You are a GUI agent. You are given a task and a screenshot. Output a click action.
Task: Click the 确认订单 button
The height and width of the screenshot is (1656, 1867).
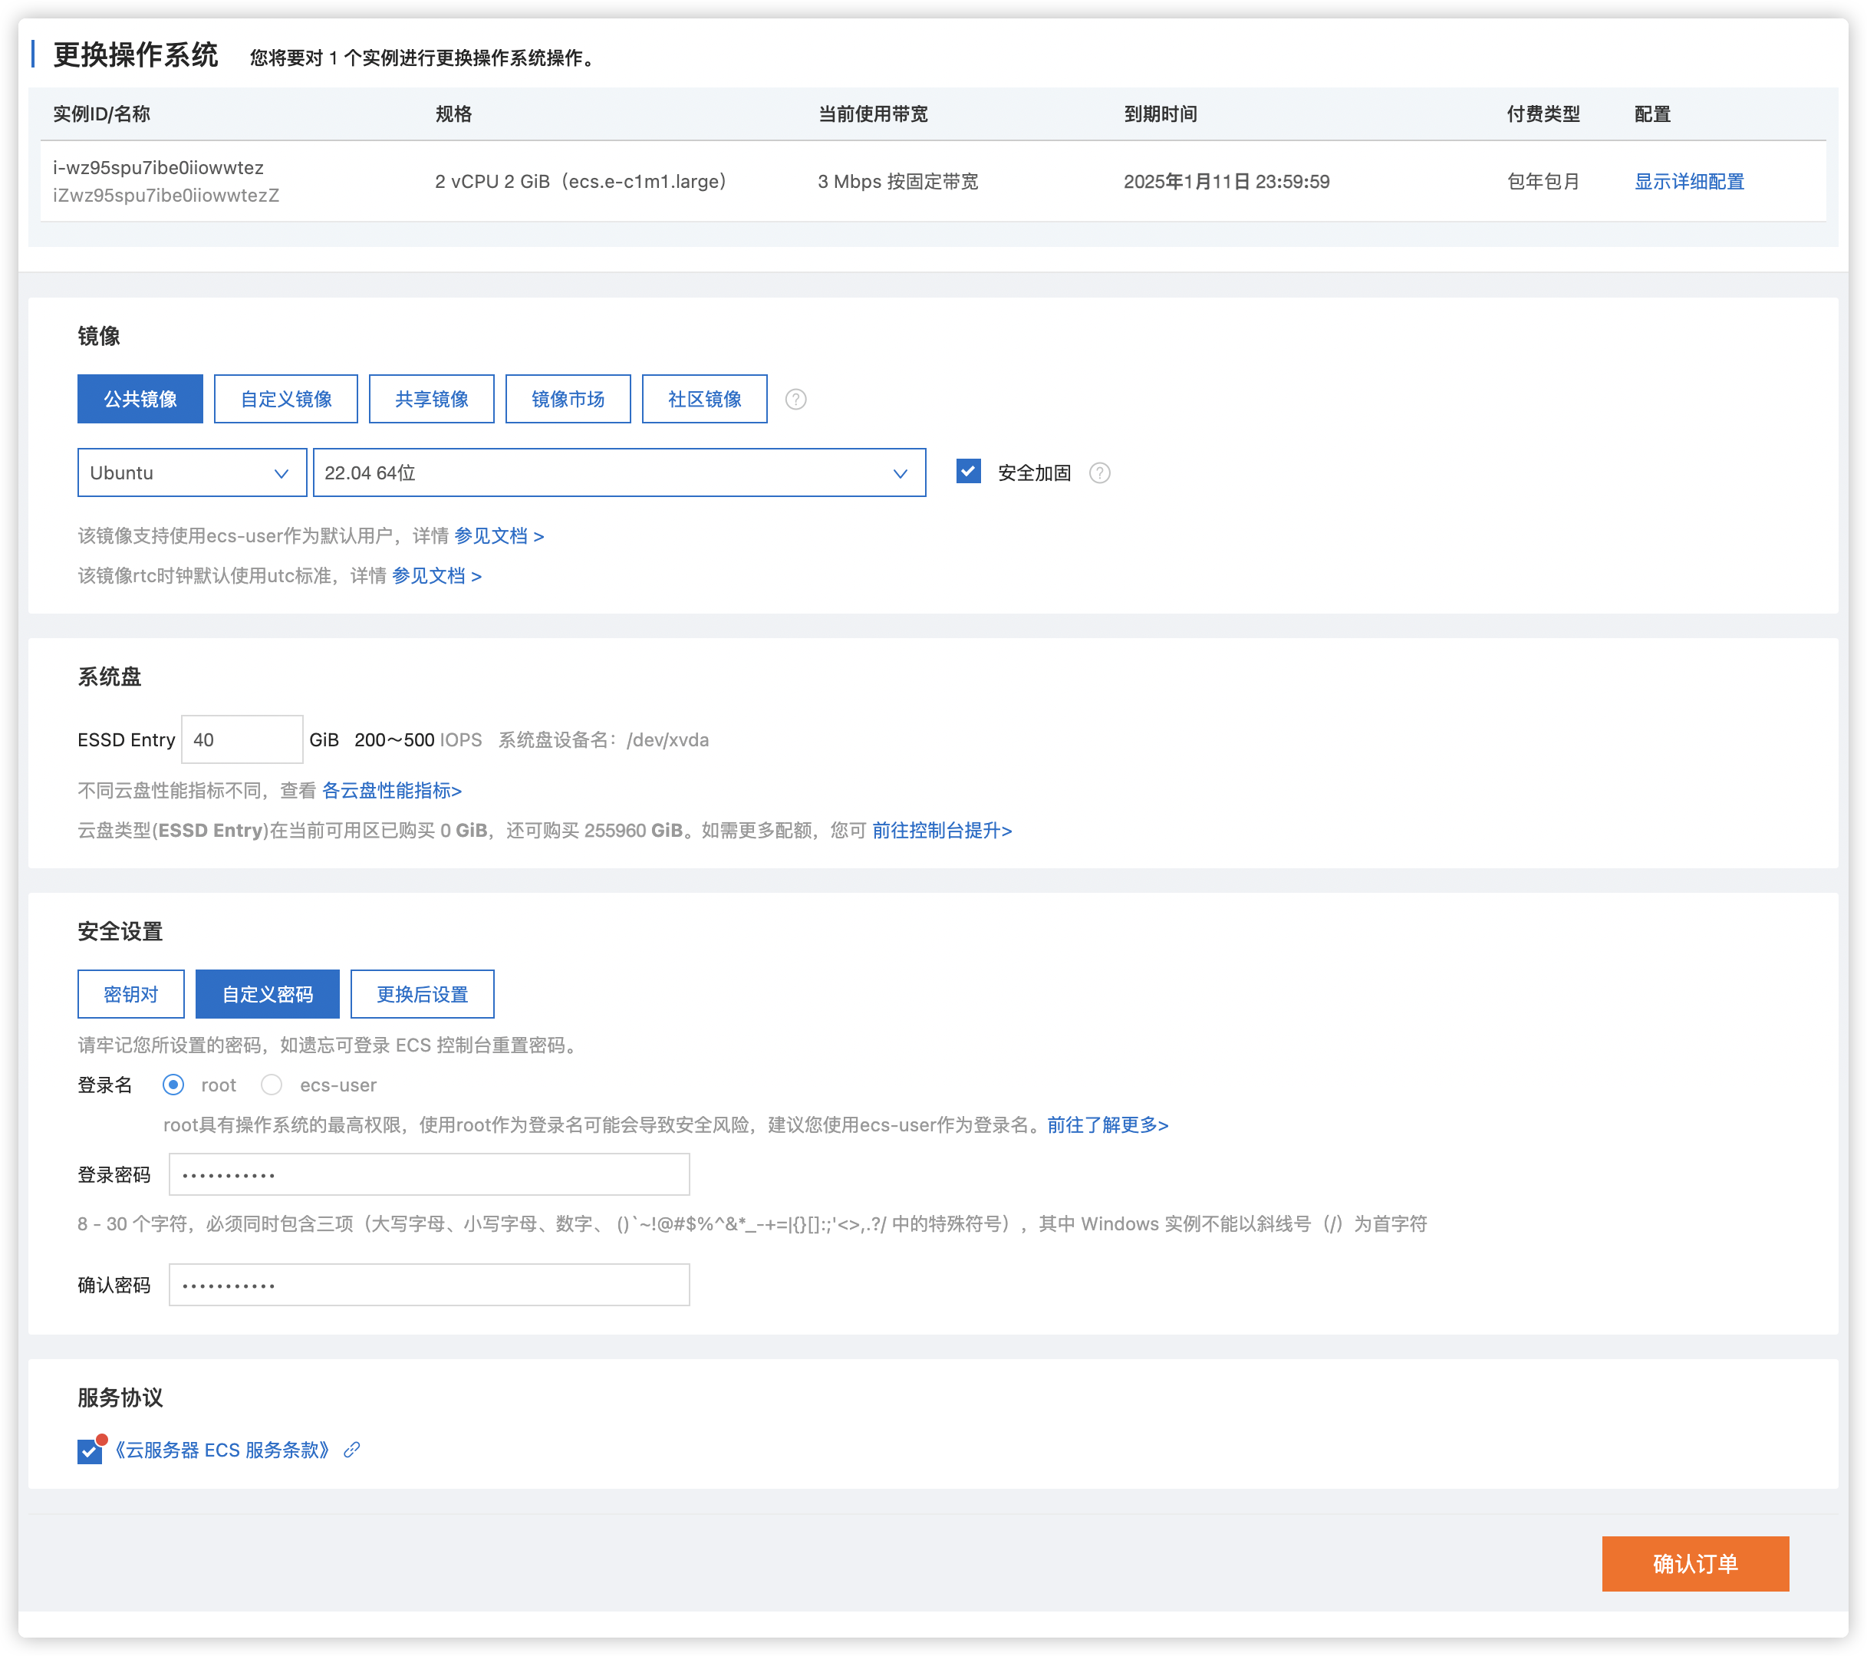(x=1694, y=1564)
